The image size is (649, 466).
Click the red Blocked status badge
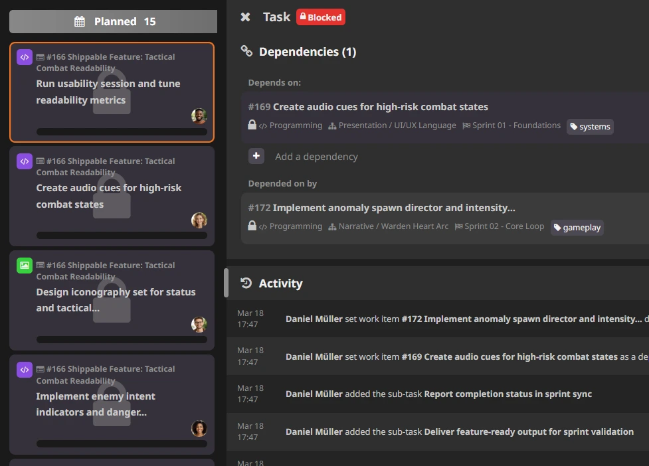(321, 17)
